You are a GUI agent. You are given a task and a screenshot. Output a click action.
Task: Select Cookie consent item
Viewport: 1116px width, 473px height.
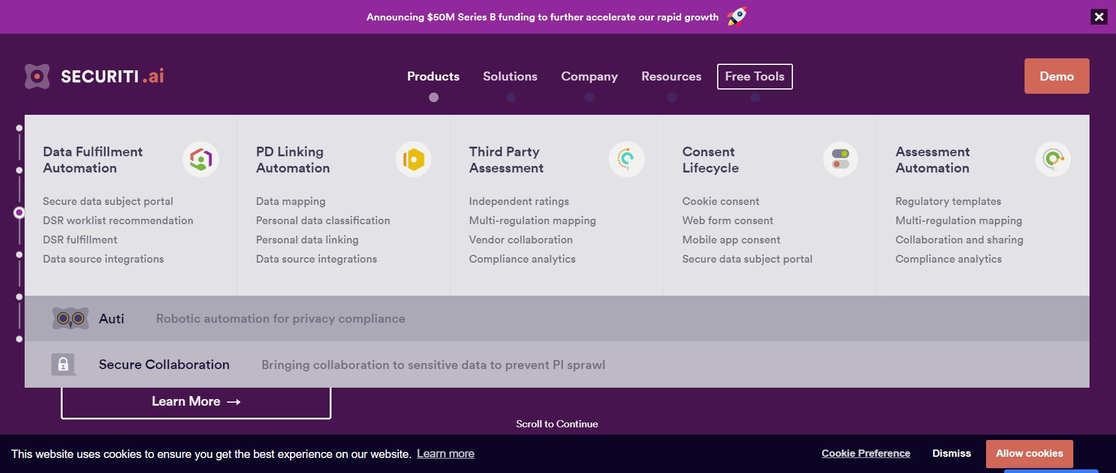(x=721, y=201)
